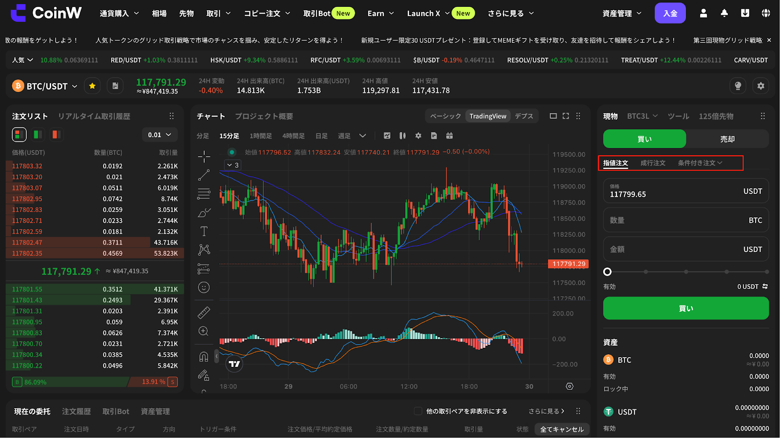
Task: Expand more chart timeframes chevron
Action: (x=362, y=136)
